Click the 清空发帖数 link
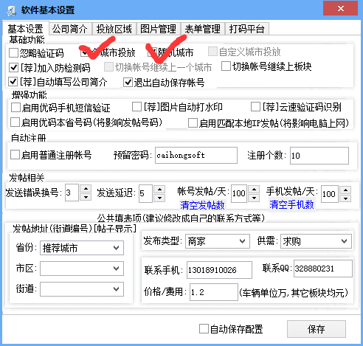 202,205
